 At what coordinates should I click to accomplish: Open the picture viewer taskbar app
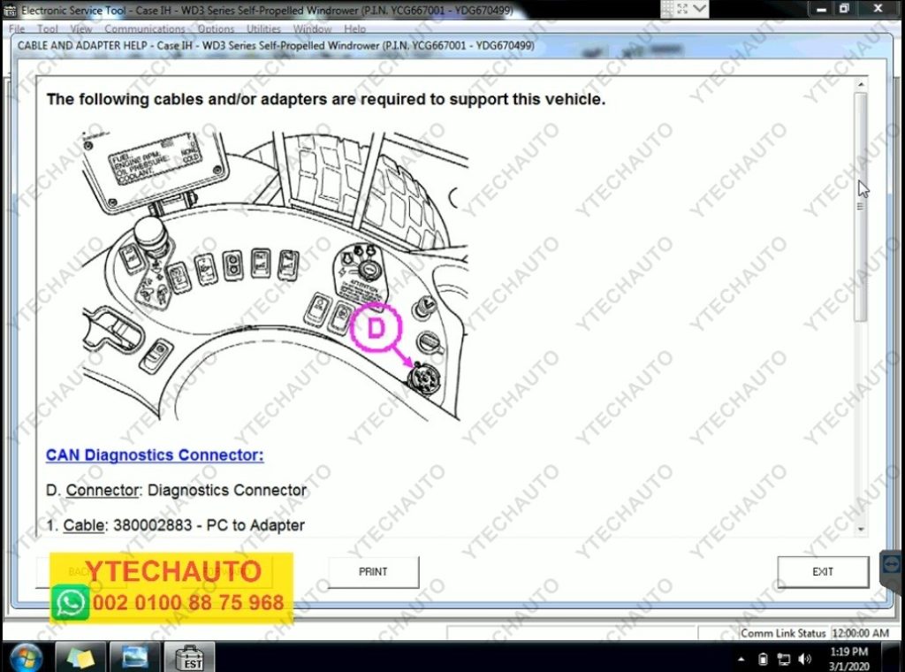point(134,657)
